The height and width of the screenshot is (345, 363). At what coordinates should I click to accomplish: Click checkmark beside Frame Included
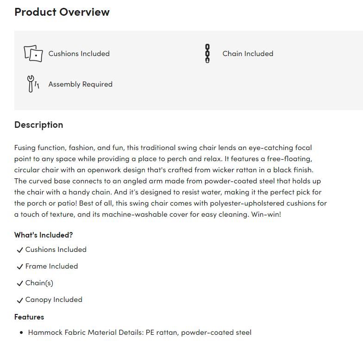[20, 267]
